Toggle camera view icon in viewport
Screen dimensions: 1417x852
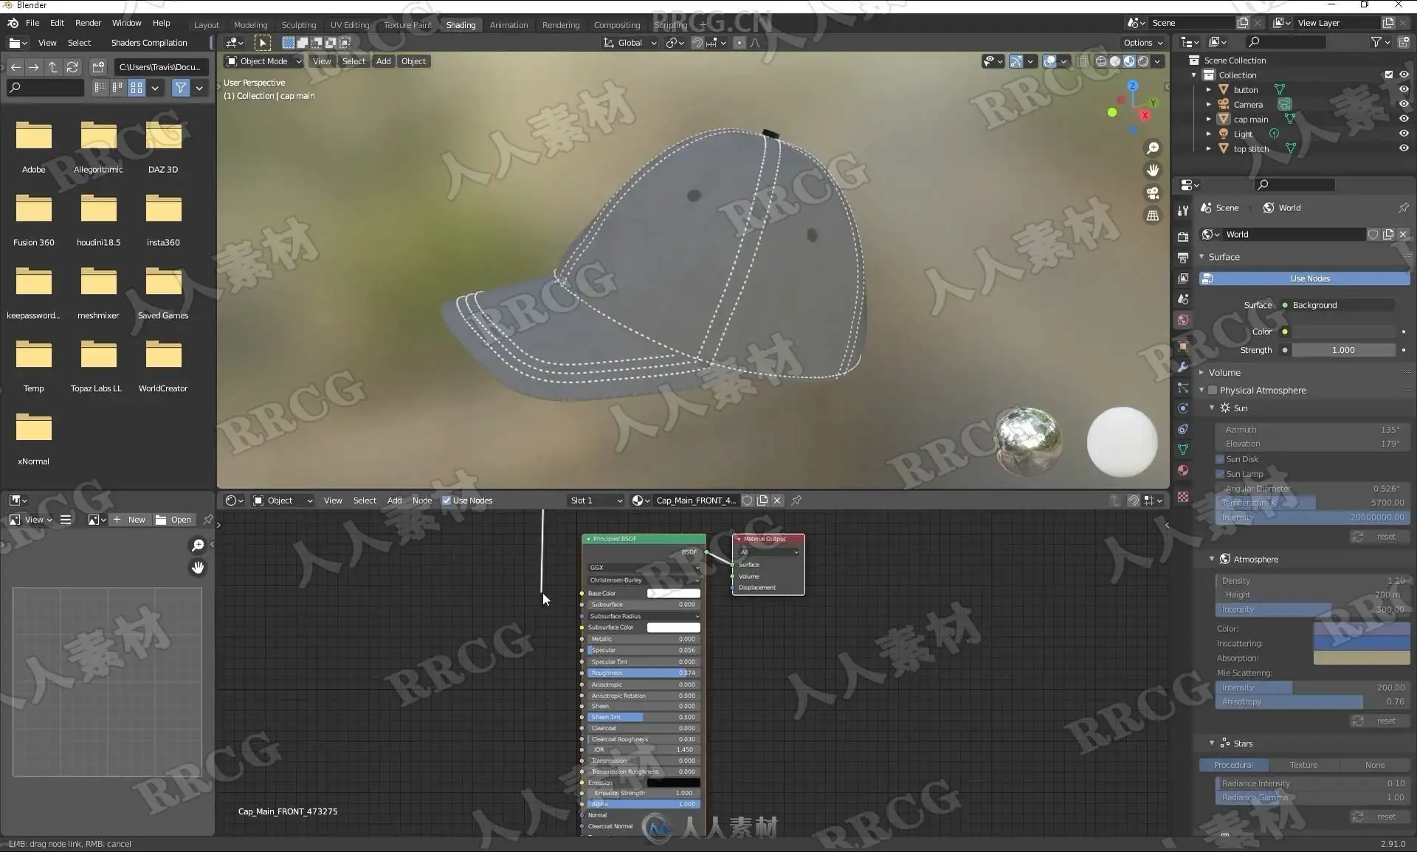click(x=1153, y=193)
